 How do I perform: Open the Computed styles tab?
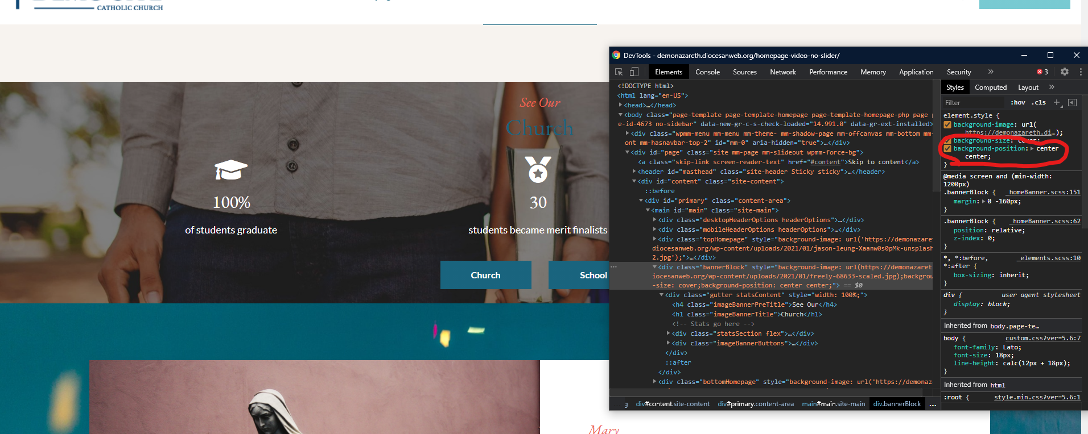pyautogui.click(x=990, y=87)
